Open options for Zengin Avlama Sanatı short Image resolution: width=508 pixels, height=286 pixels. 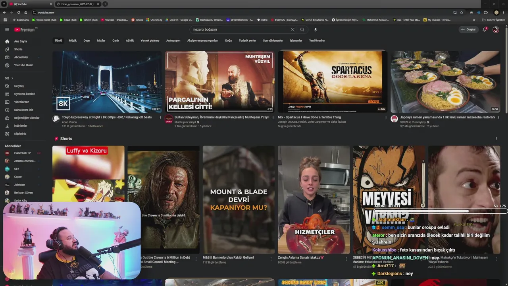(346, 259)
